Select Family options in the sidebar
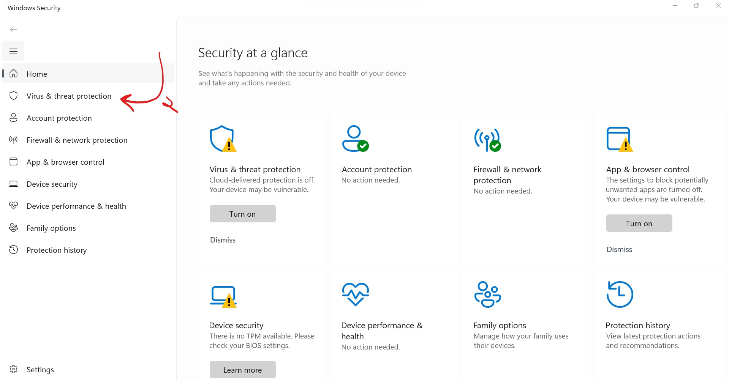 pos(88,228)
